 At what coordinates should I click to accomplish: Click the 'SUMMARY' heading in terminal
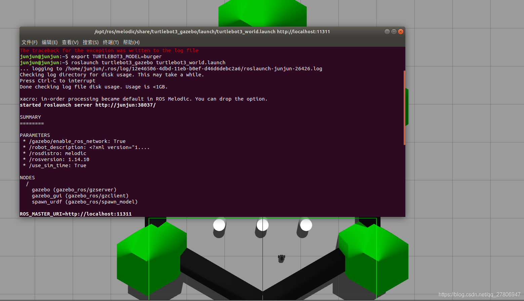(x=30, y=117)
